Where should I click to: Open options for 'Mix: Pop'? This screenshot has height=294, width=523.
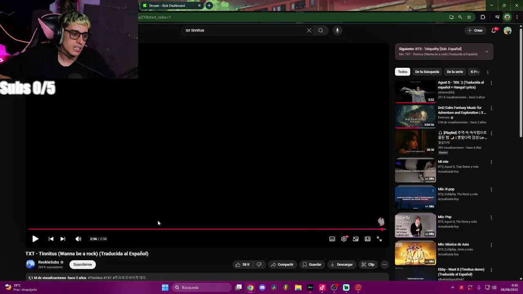491,218
